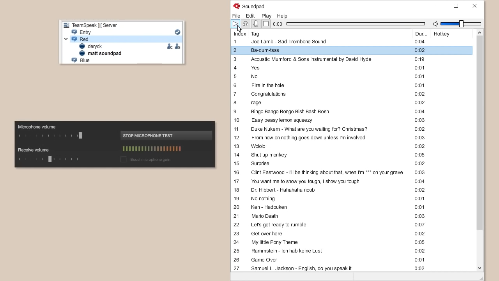Enable the Boost microphone gain checkbox

click(124, 159)
